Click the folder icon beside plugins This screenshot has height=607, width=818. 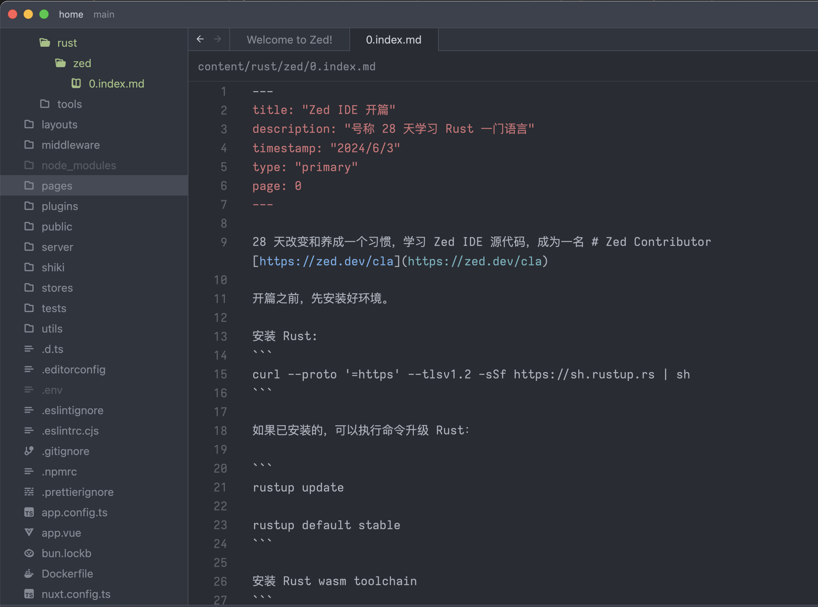(x=29, y=206)
